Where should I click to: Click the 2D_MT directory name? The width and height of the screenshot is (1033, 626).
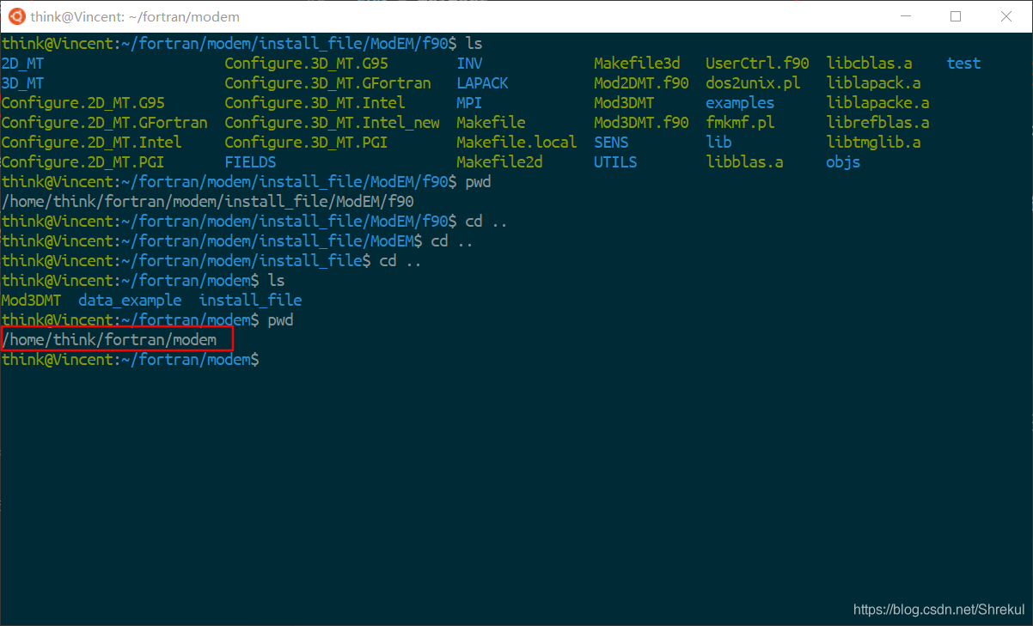point(22,63)
